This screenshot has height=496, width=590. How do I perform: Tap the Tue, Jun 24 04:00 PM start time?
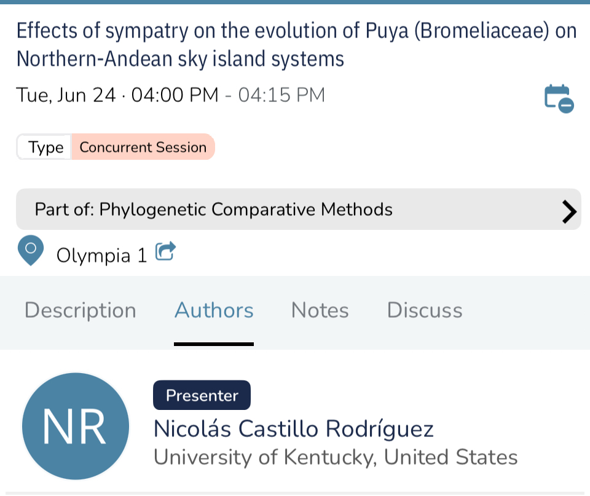117,95
